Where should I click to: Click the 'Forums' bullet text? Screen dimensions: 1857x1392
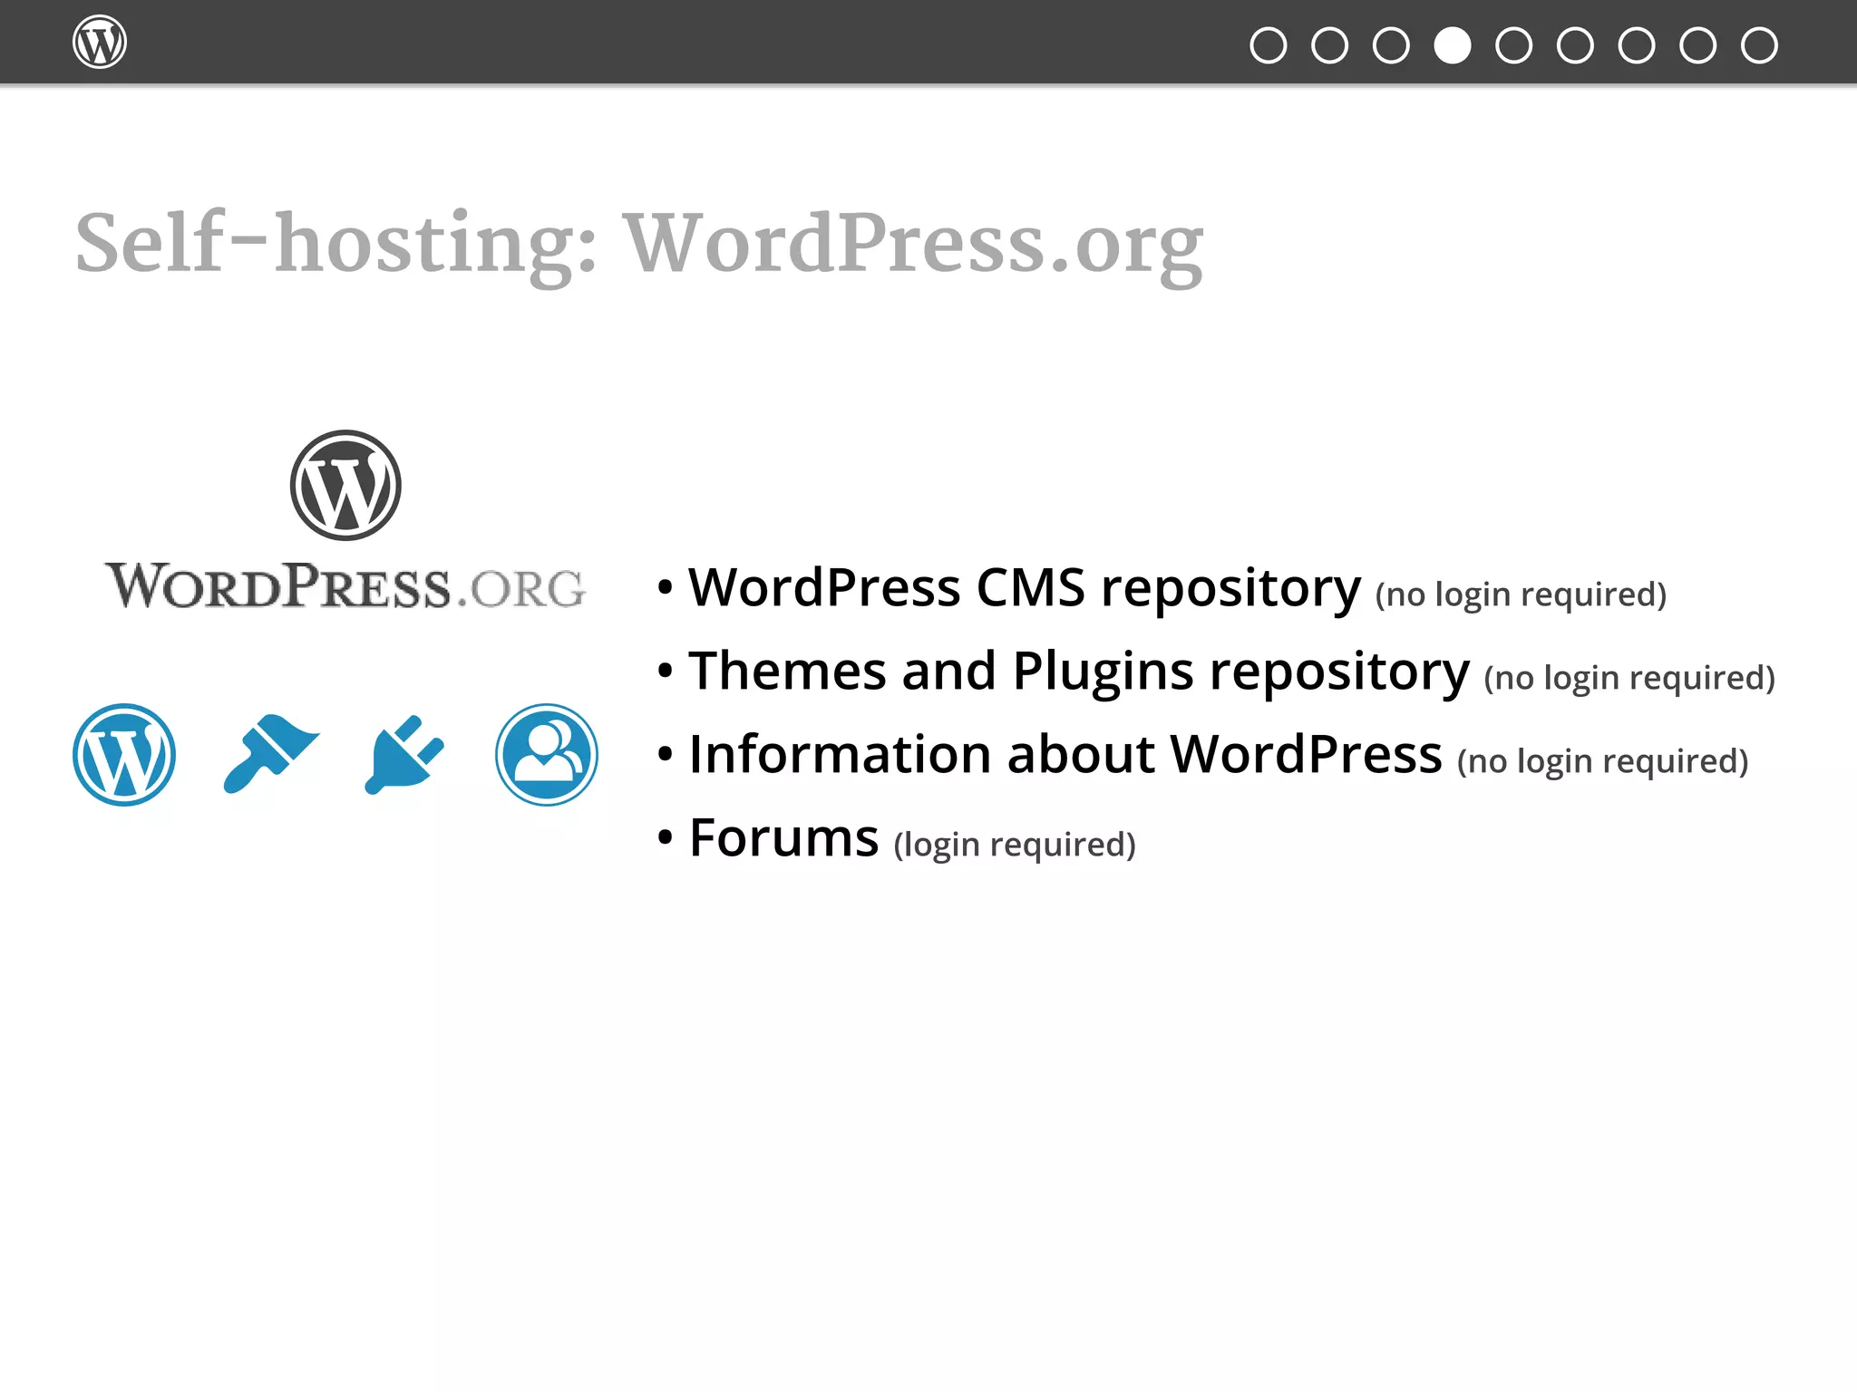point(784,837)
